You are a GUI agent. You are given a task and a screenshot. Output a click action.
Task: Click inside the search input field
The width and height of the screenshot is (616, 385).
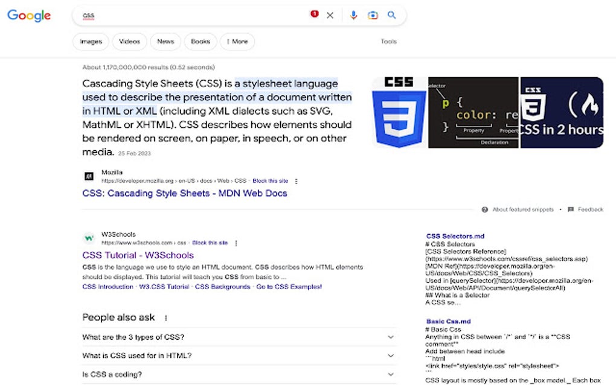(x=181, y=15)
